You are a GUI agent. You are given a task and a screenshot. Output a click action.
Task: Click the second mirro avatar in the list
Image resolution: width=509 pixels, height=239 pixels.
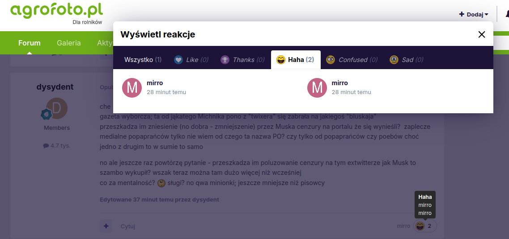317,87
